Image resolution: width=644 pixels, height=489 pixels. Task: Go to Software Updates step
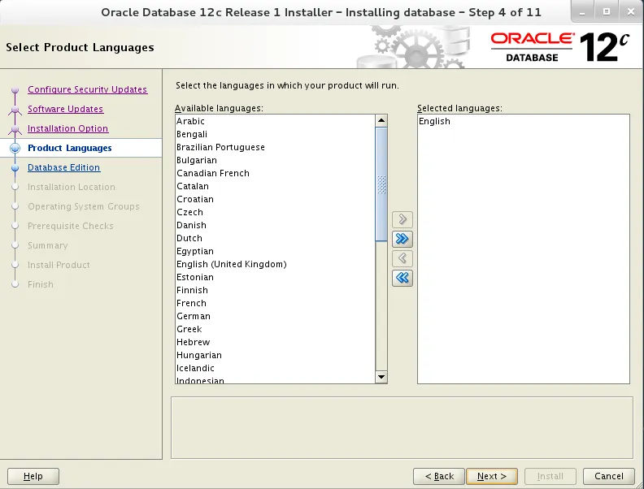click(65, 109)
